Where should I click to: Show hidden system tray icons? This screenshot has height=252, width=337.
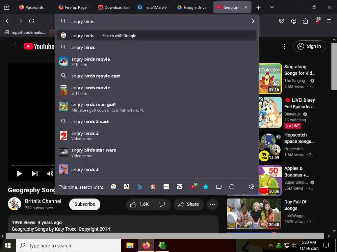click(271, 245)
